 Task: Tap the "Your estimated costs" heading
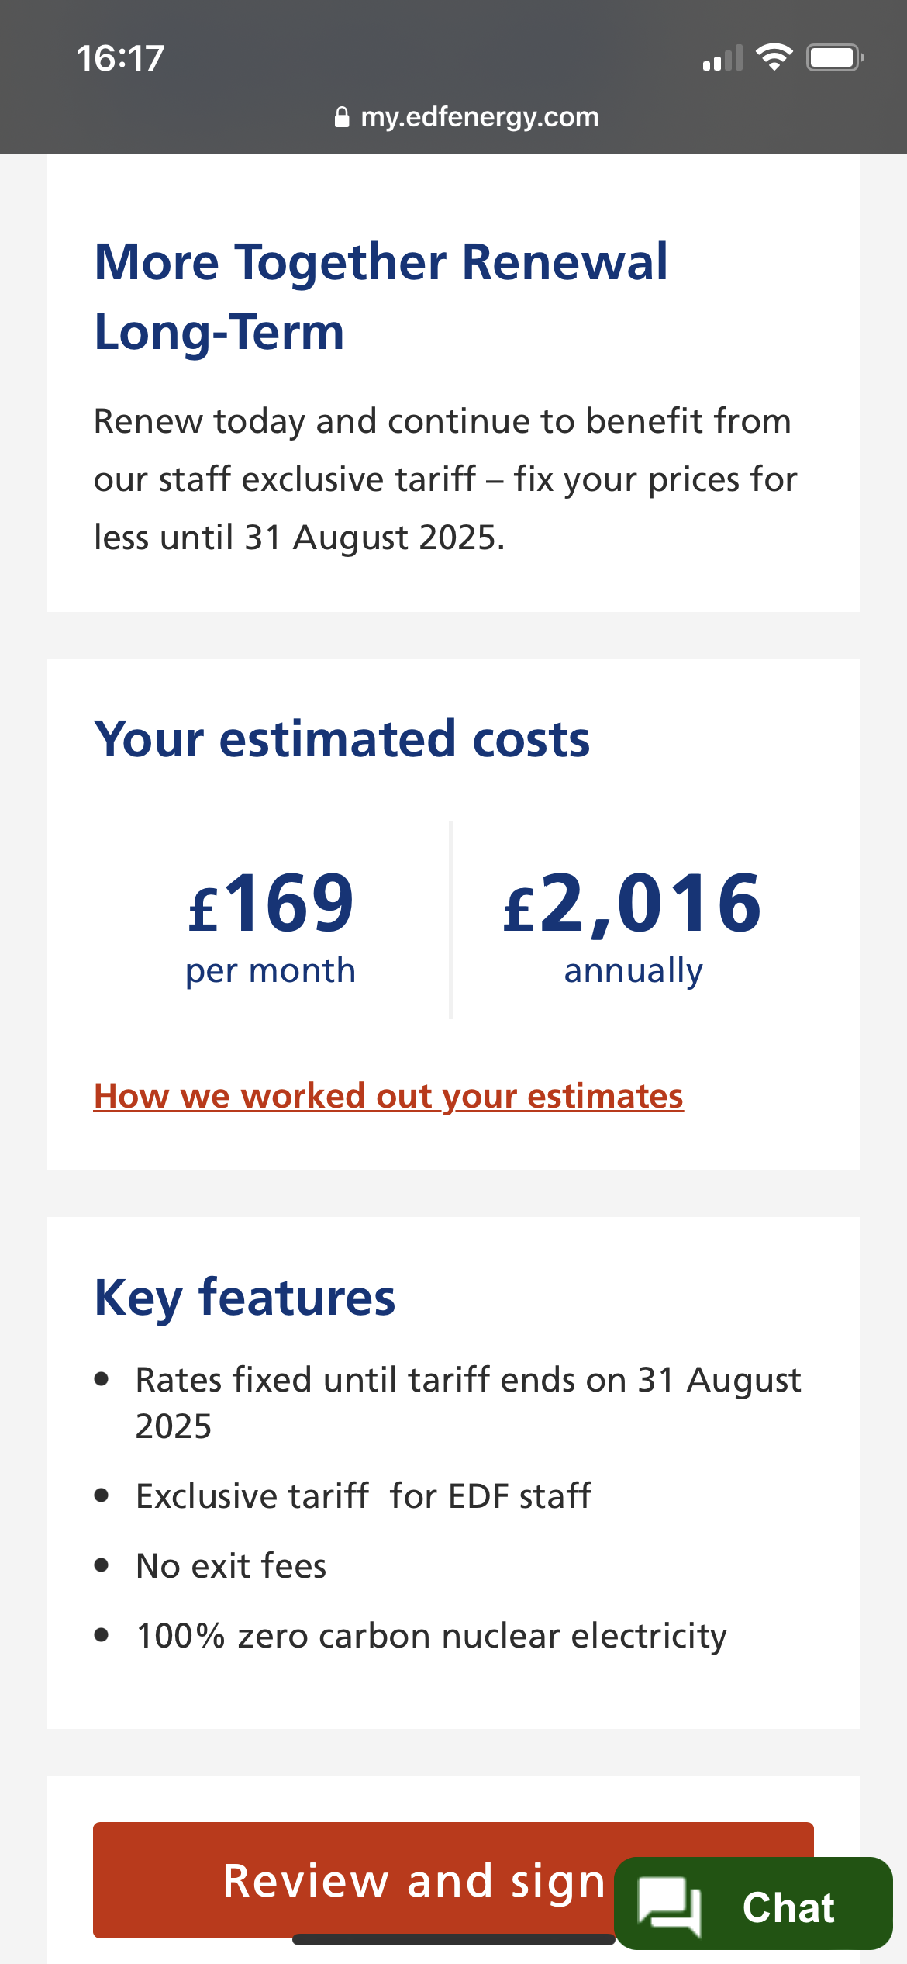pyautogui.click(x=342, y=739)
